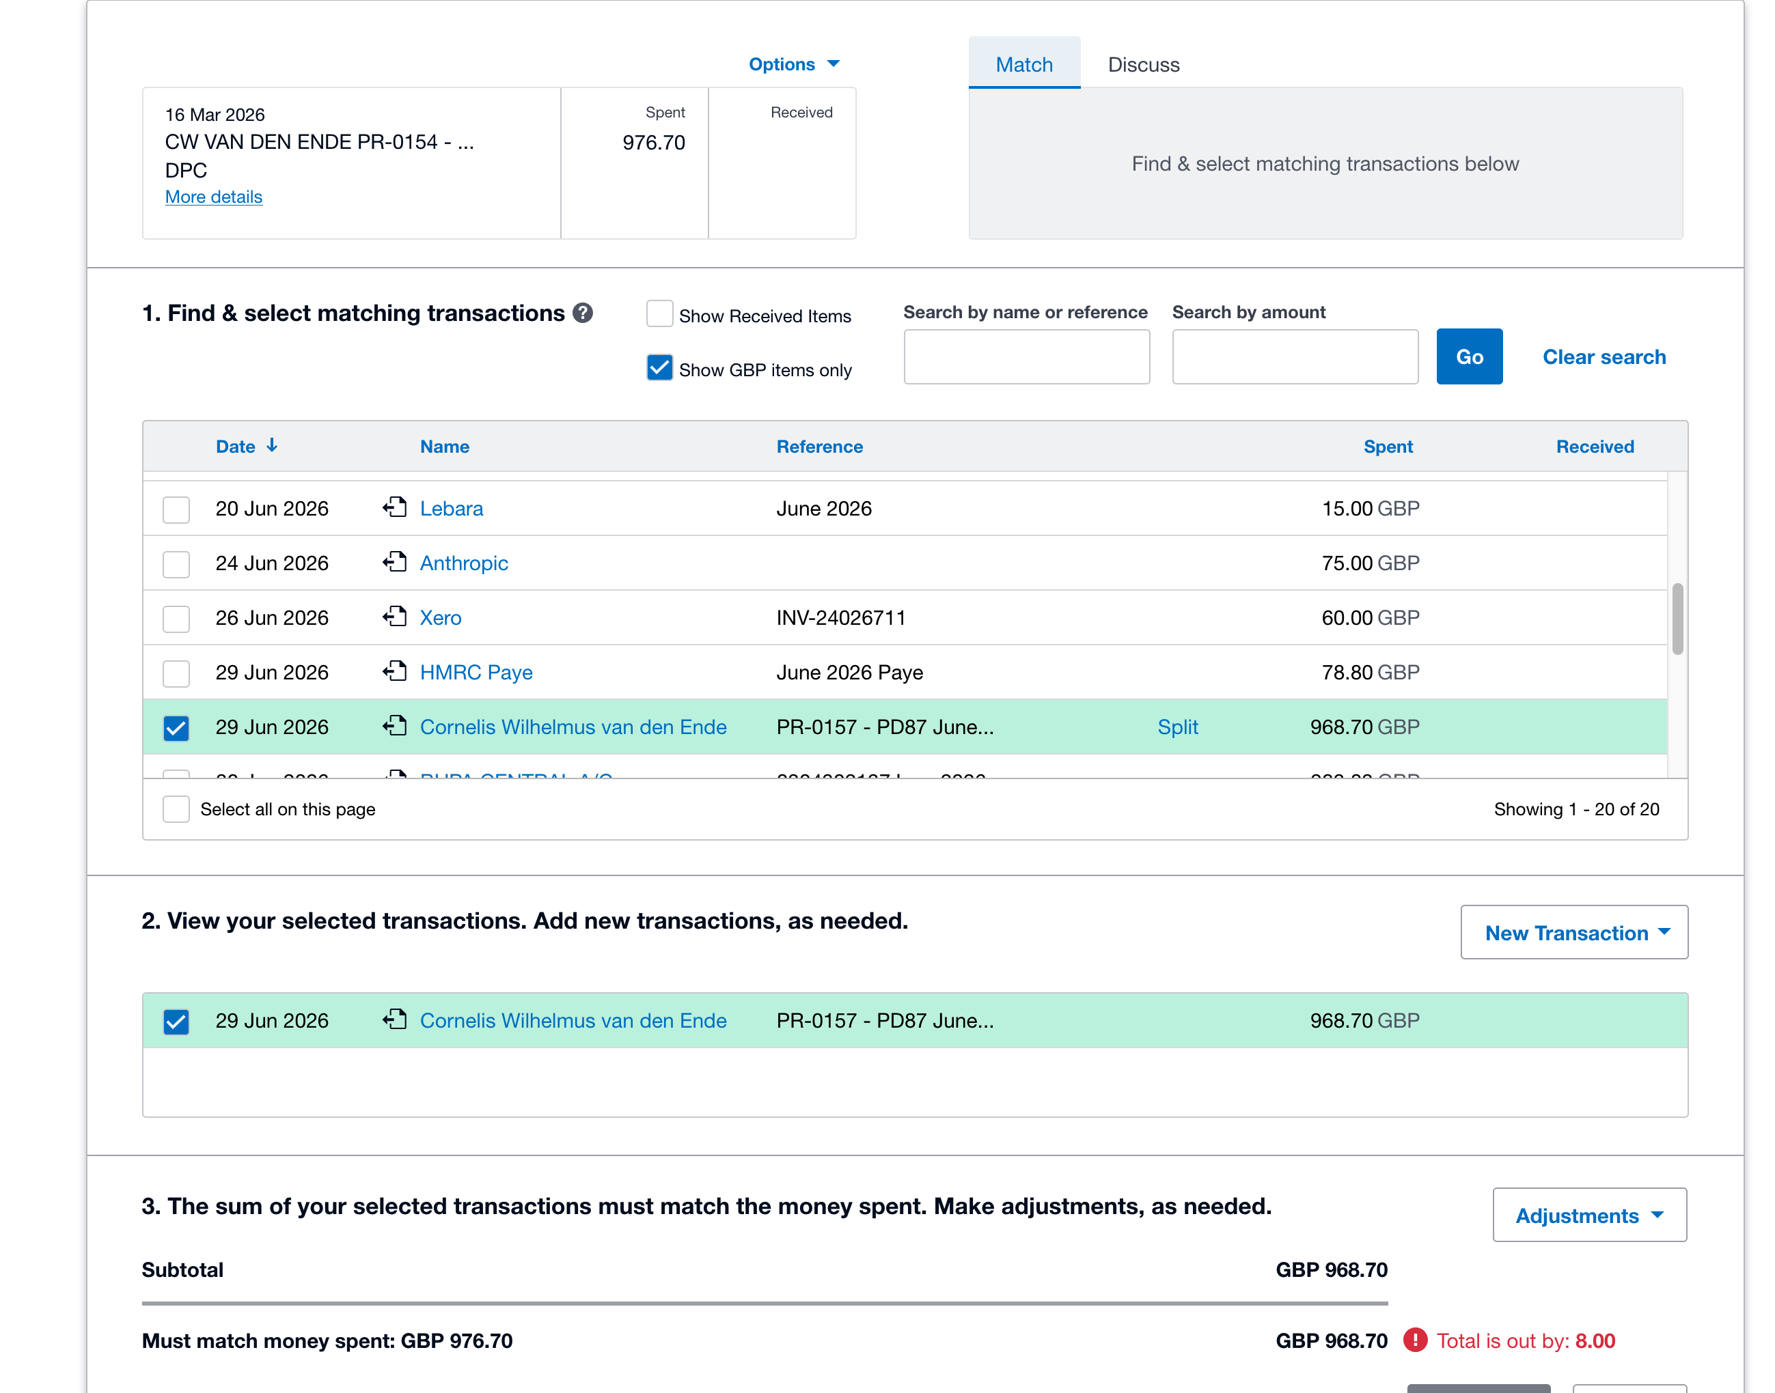
Task: Click the transactions list scrollbar thumb
Action: pos(1677,618)
